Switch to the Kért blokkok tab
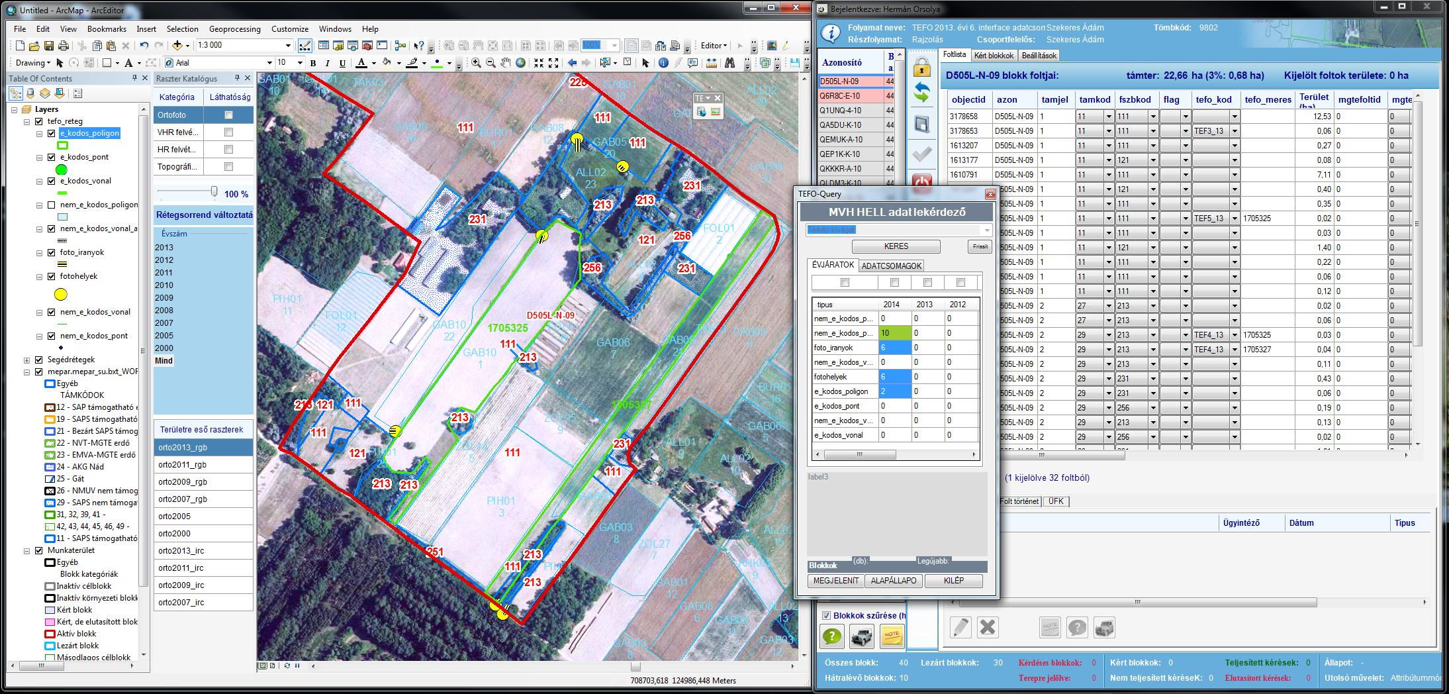 [994, 55]
